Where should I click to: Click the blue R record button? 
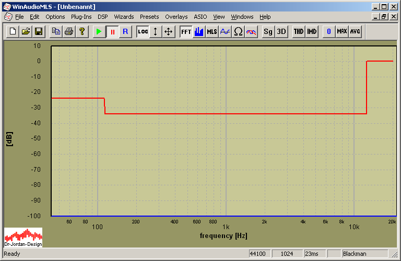pyautogui.click(x=125, y=31)
